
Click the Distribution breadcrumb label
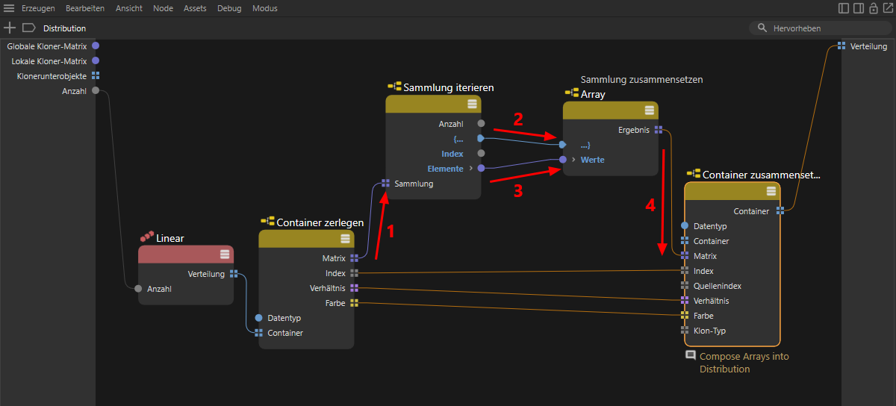tap(64, 28)
